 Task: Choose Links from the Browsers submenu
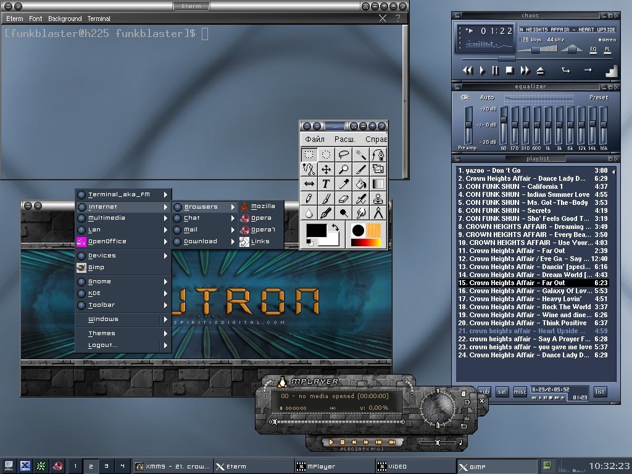(x=262, y=241)
